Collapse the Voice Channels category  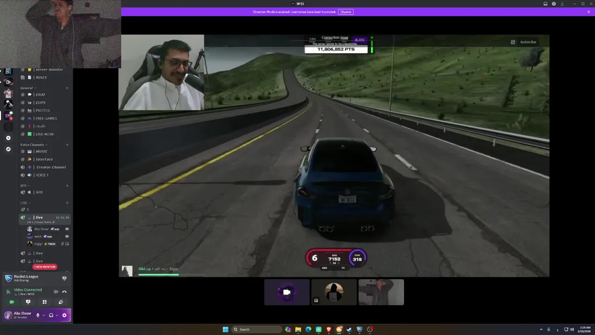(x=33, y=145)
